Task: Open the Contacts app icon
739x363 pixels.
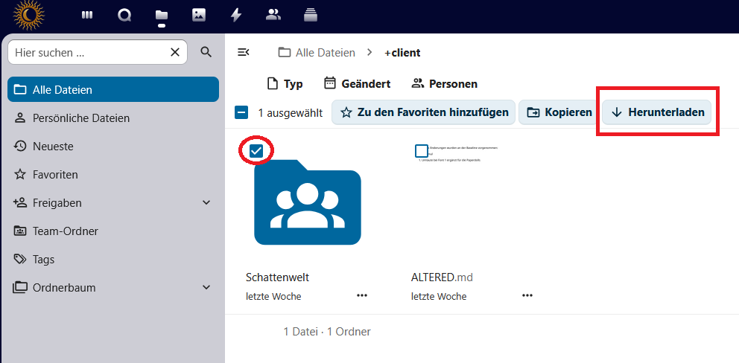Action: (273, 14)
